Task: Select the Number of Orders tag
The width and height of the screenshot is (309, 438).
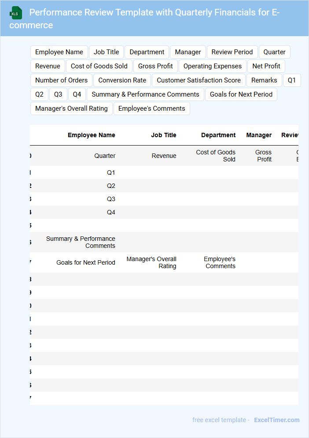Action: click(61, 80)
